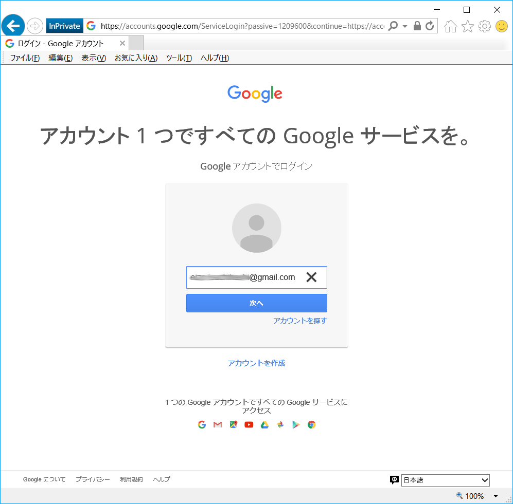Click the language speech bubble icon
513x504 pixels.
(x=394, y=480)
